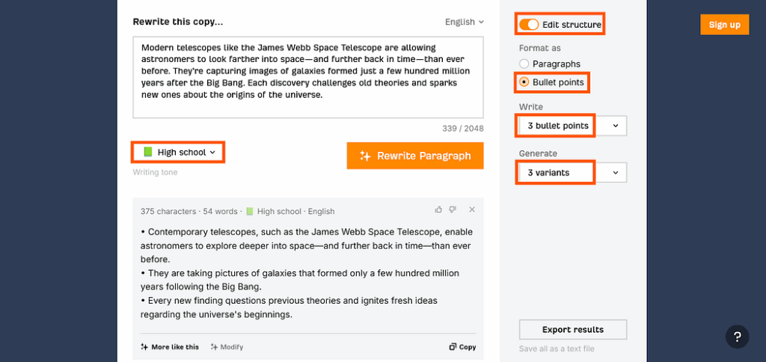The image size is (766, 362).
Task: Click the 3 variants select field
Action: click(x=572, y=173)
